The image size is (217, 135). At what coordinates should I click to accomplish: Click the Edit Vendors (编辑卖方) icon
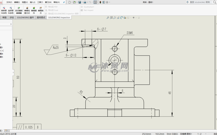41,10
